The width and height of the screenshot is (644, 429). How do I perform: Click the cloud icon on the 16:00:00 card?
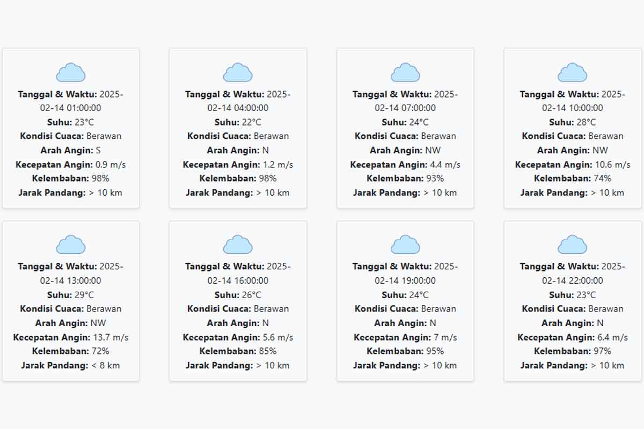[238, 245]
